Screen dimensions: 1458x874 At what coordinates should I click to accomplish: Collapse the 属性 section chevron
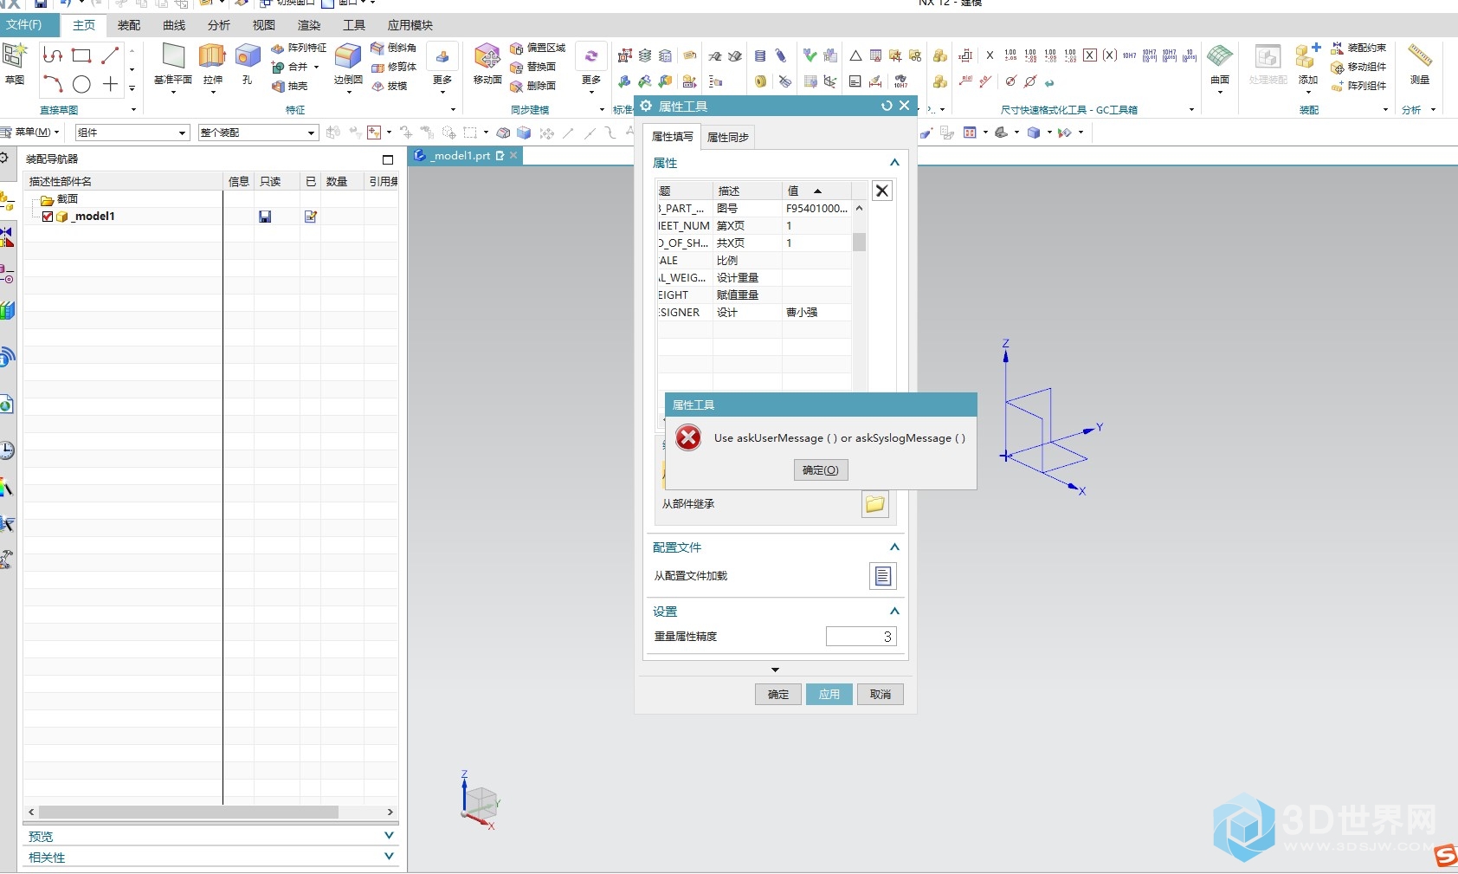pos(894,163)
